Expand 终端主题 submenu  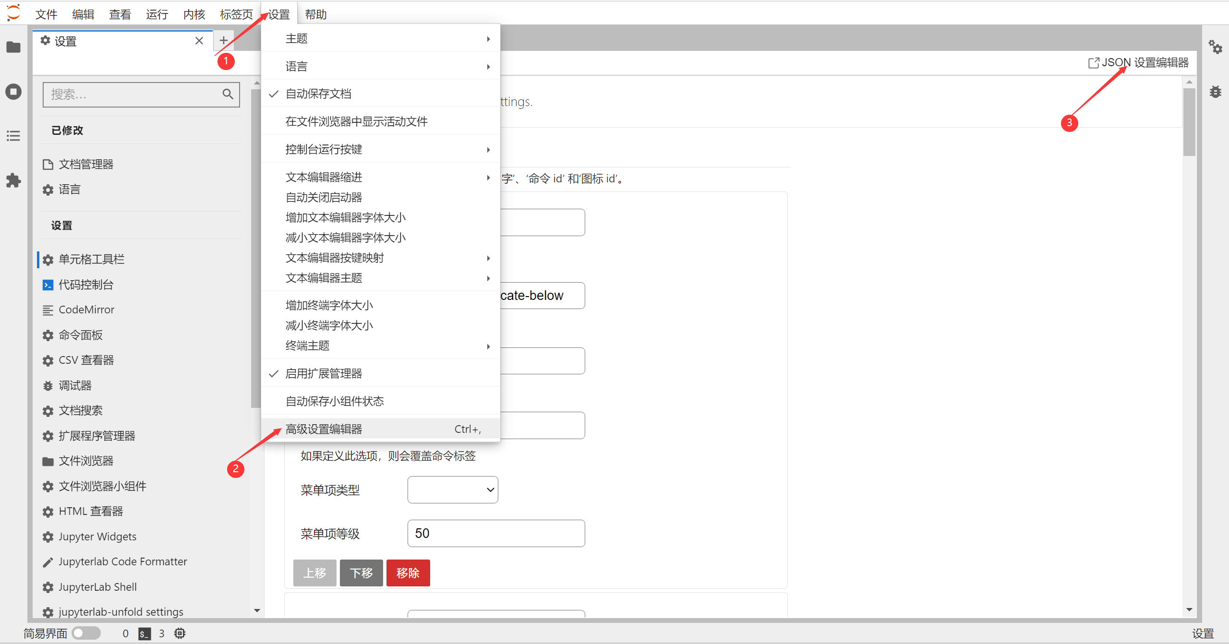(x=381, y=346)
